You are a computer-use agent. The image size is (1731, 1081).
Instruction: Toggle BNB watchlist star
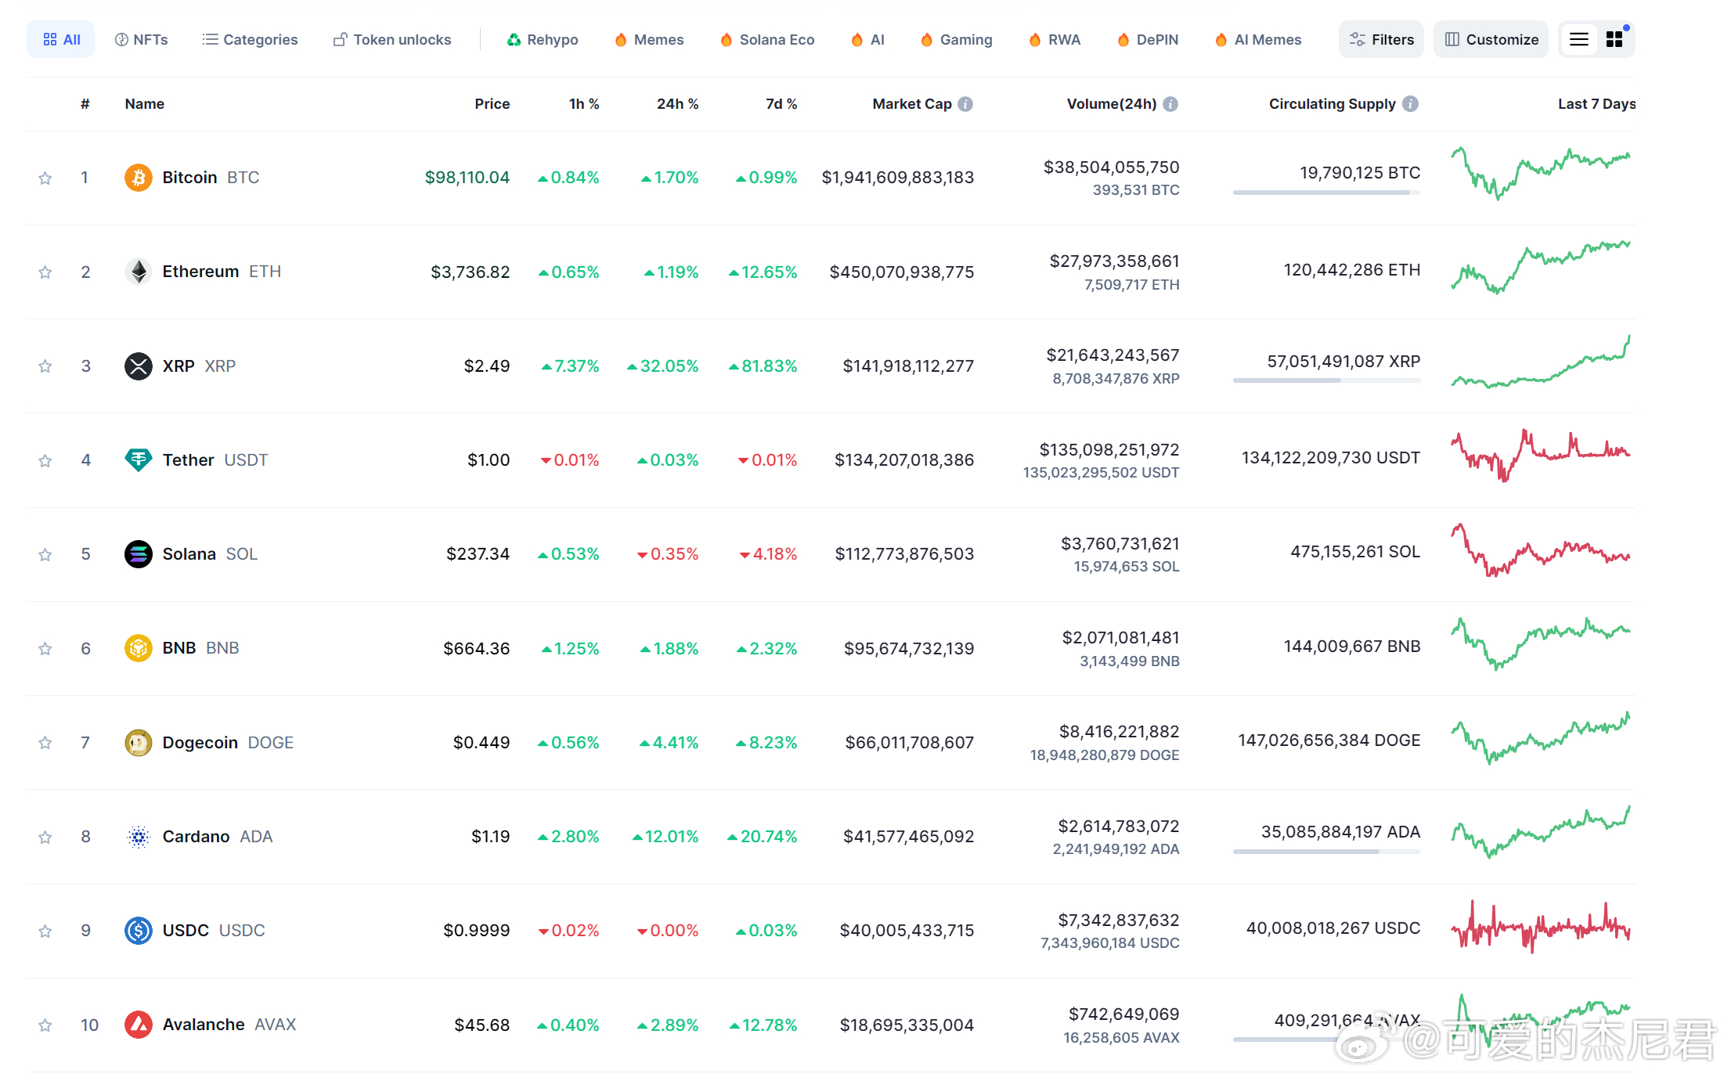tap(45, 649)
